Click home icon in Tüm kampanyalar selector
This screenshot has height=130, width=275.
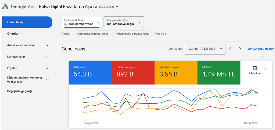point(66,24)
